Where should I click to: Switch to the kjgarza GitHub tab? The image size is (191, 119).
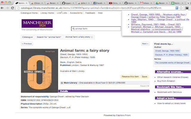(68, 3)
